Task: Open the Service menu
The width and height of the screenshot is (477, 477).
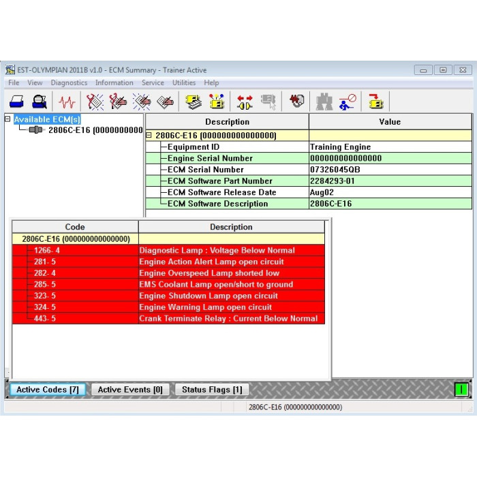Action: coord(153,82)
